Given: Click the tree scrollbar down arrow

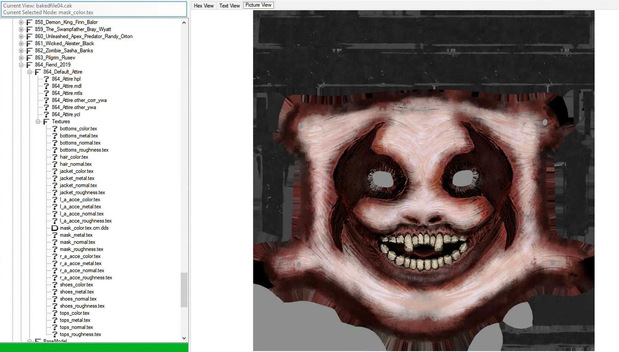Looking at the screenshot, I should [x=184, y=338].
